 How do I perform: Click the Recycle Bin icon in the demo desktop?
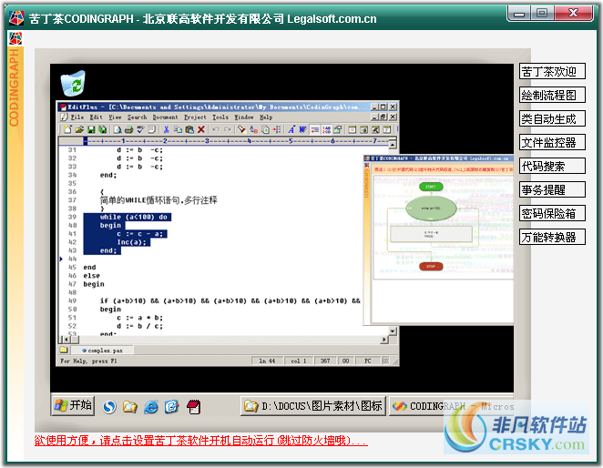click(73, 83)
